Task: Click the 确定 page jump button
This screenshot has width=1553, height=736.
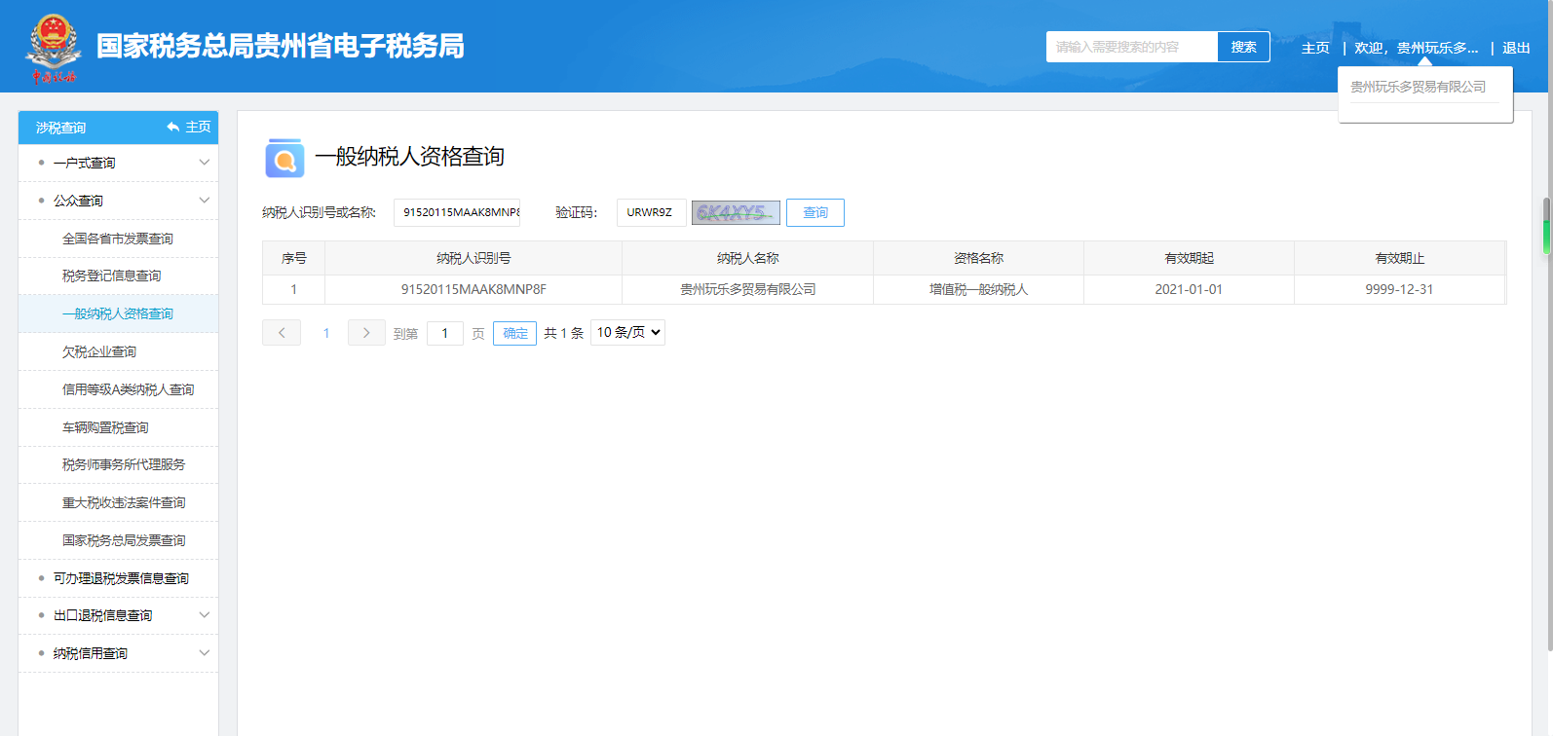Action: 514,333
